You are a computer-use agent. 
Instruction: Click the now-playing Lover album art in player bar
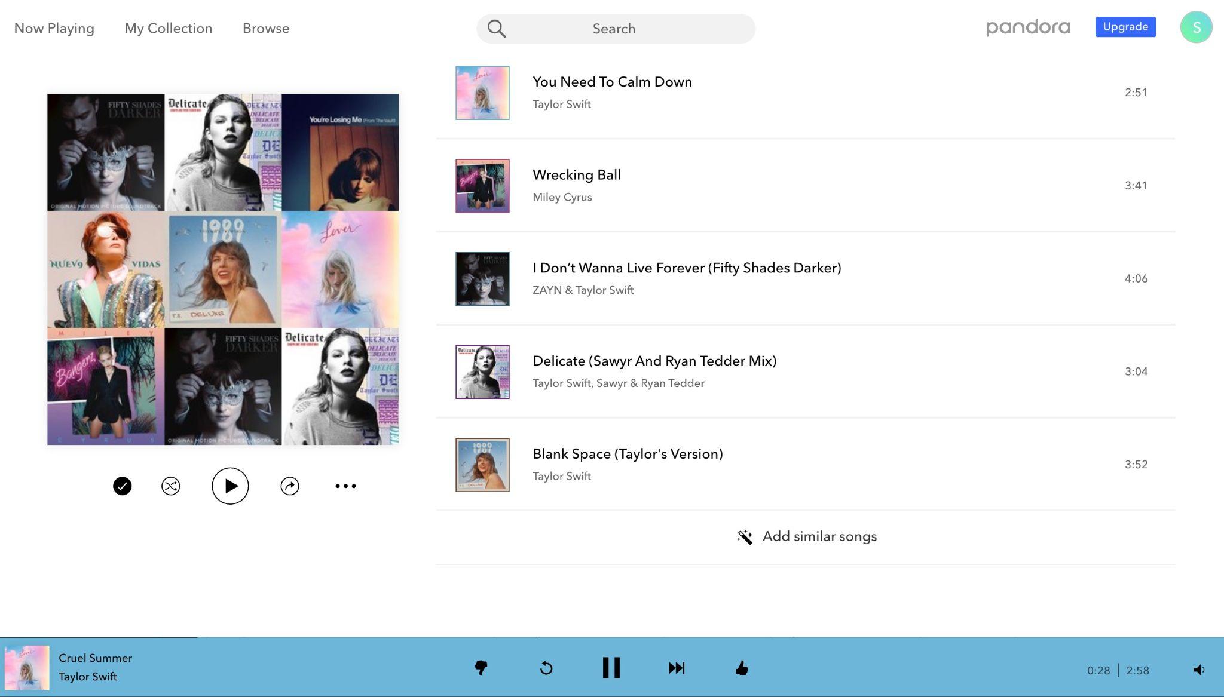pyautogui.click(x=27, y=668)
